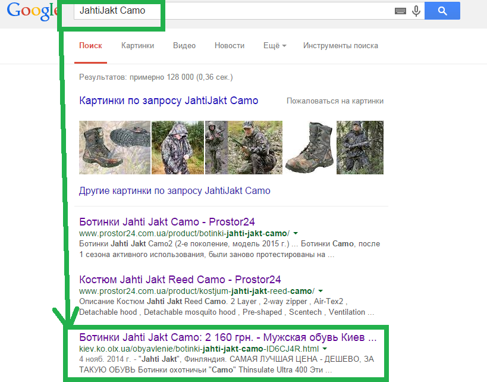This screenshot has height=382, width=487.
Task: Open Инструменты поиска search tools
Action: click(340, 46)
